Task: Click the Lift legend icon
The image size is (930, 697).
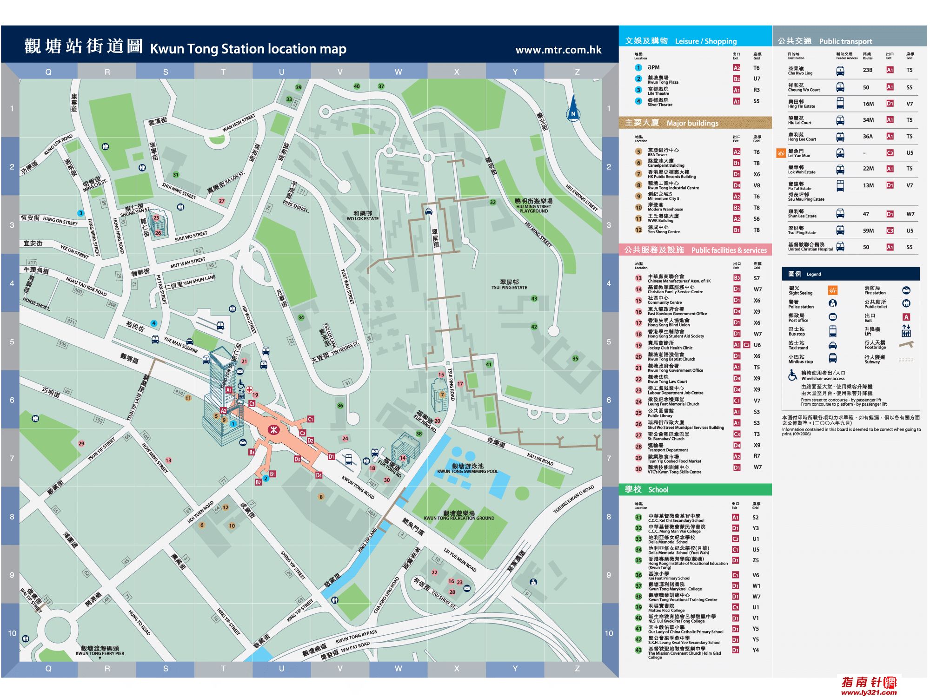Action: (x=906, y=330)
